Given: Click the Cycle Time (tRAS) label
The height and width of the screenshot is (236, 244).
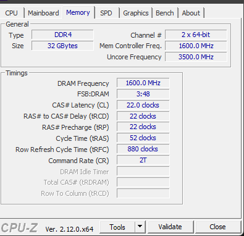Looking at the screenshot, I should click(x=82, y=138).
